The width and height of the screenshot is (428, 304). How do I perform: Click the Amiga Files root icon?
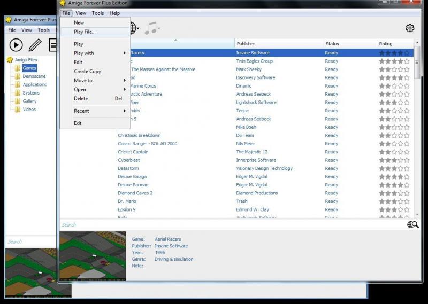(x=10, y=59)
